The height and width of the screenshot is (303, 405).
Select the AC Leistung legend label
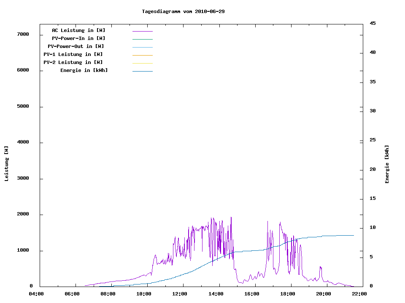click(78, 30)
